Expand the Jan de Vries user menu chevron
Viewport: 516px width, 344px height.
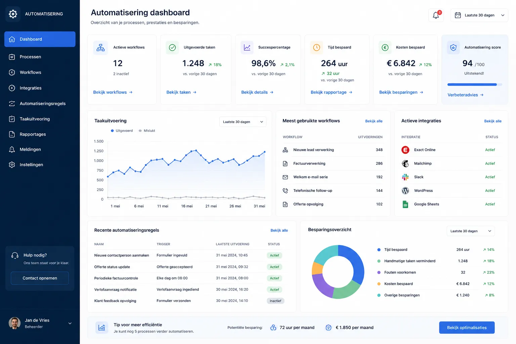(70, 324)
